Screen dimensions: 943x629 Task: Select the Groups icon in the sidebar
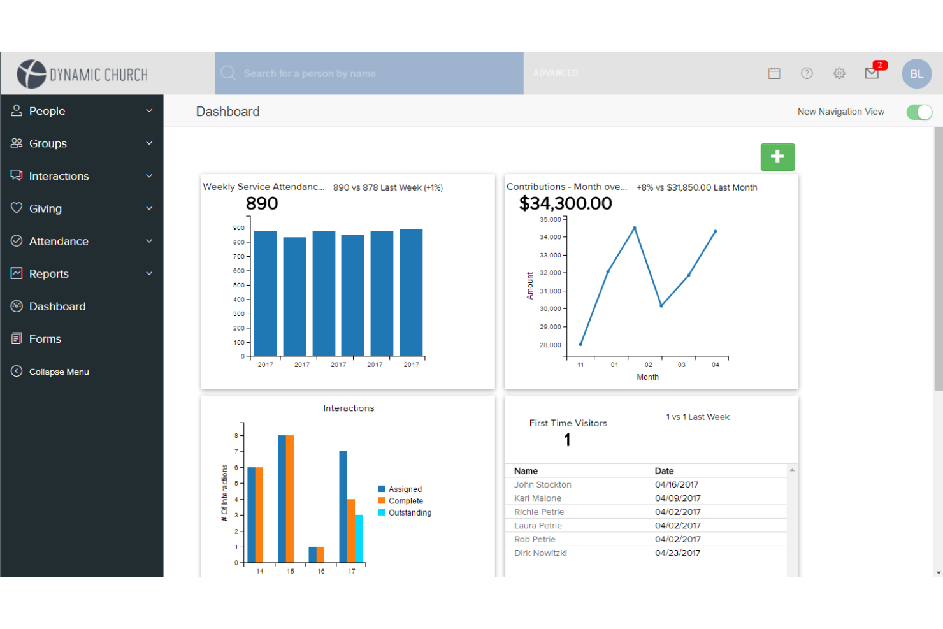17,143
